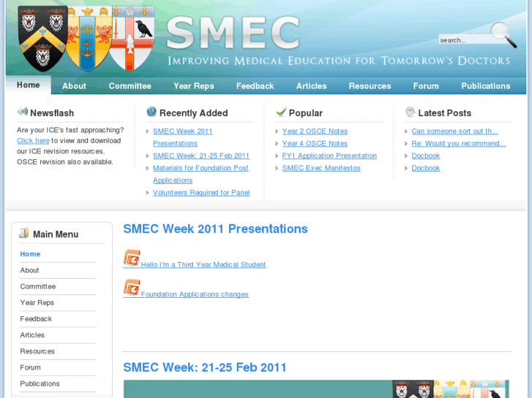
Task: Click the Newsflash speaker icon
Action: coord(23,112)
